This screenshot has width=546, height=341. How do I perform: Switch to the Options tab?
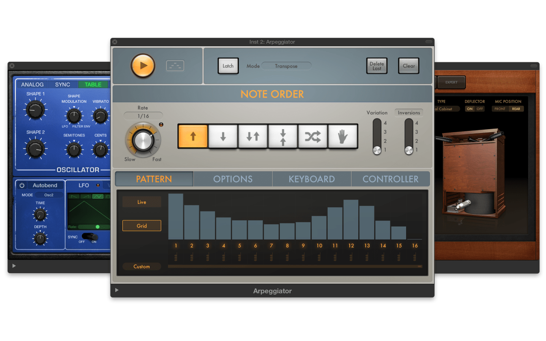coord(232,179)
